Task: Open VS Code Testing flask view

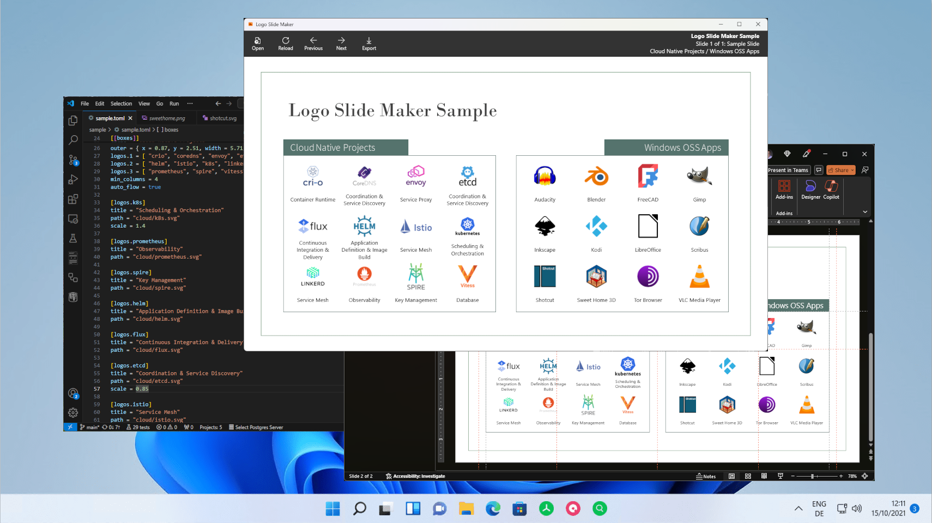Action: coord(73,238)
